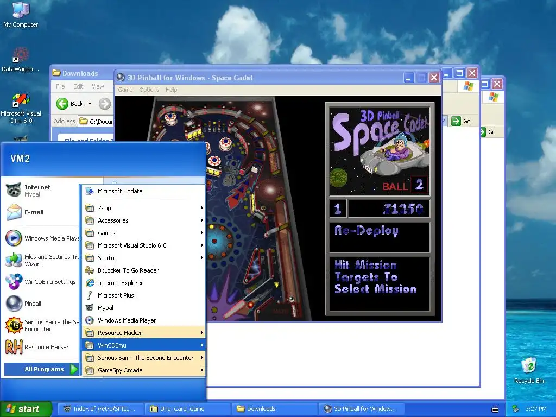
Task: Expand Serious Sam - The Second Encounter submenu
Action: 144,358
